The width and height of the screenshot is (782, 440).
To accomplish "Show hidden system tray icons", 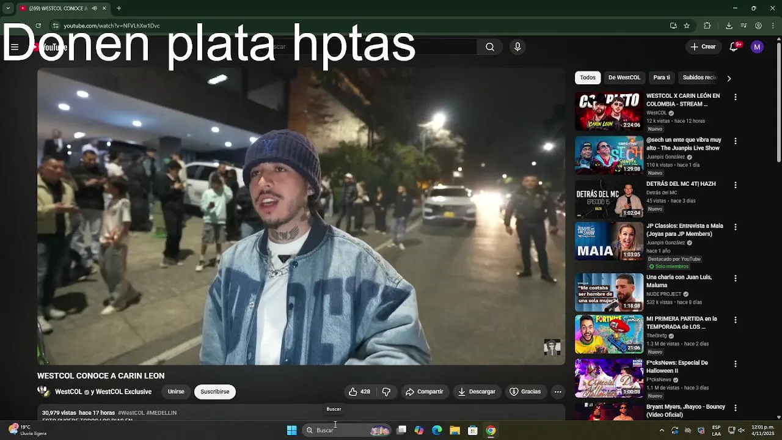I will (x=662, y=430).
